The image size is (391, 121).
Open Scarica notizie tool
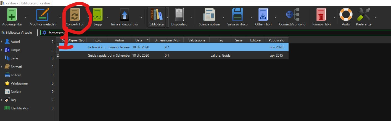point(209,14)
